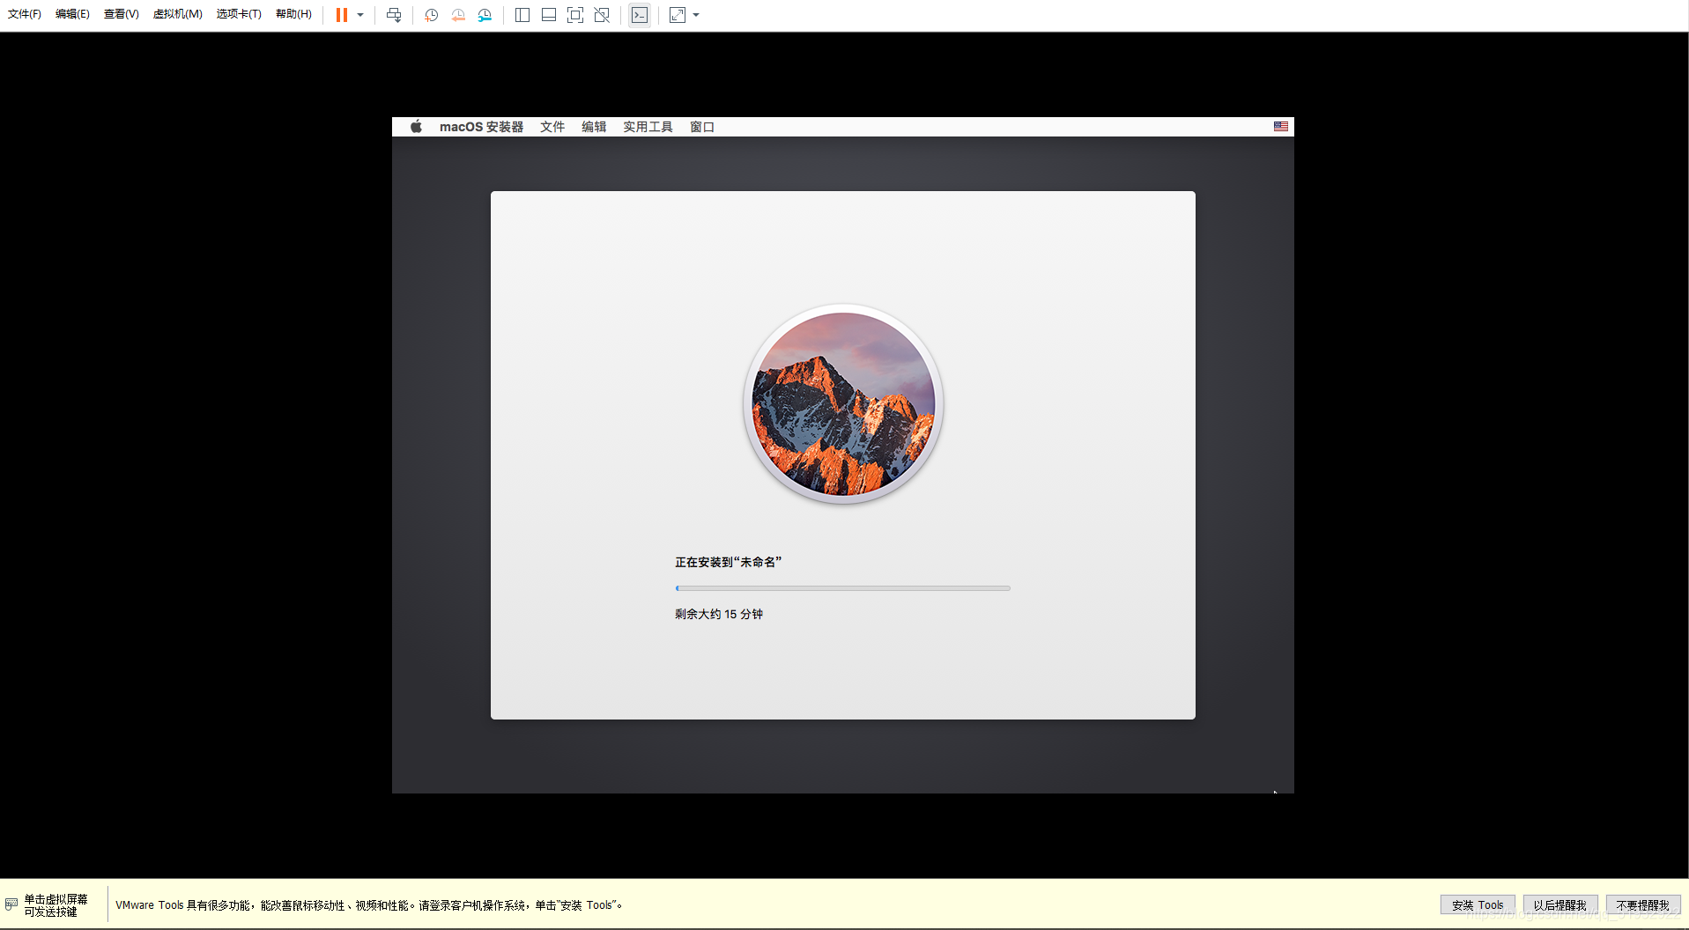1689x930 pixels.
Task: Open the macOS 文件 menu
Action: coord(552,127)
